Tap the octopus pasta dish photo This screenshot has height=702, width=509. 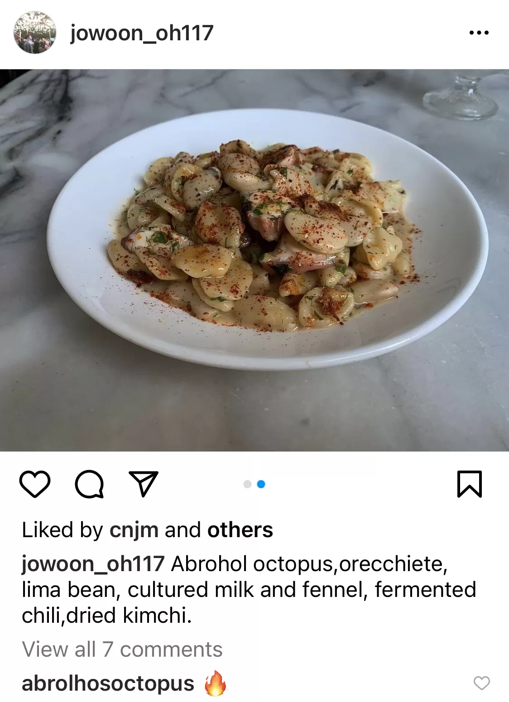tap(254, 260)
